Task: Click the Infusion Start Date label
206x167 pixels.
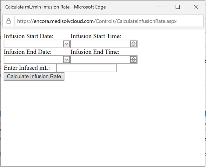Action: (x=28, y=36)
